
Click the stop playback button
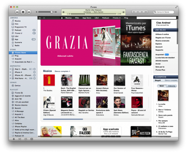23,12
